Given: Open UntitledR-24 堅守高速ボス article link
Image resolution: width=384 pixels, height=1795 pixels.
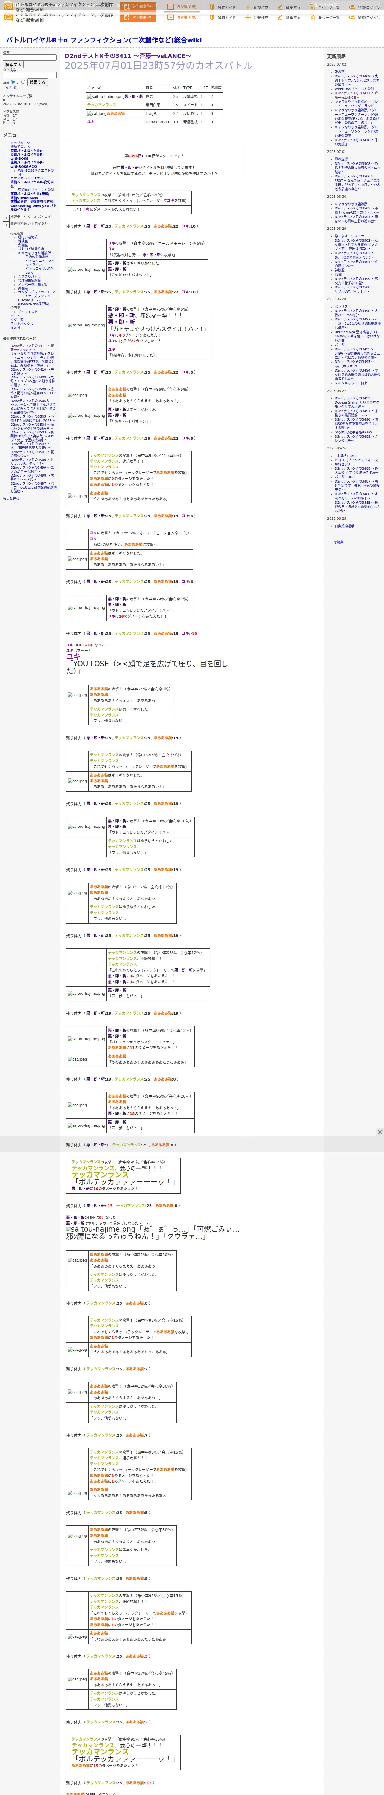Looking at the screenshot, I should coord(357,337).
